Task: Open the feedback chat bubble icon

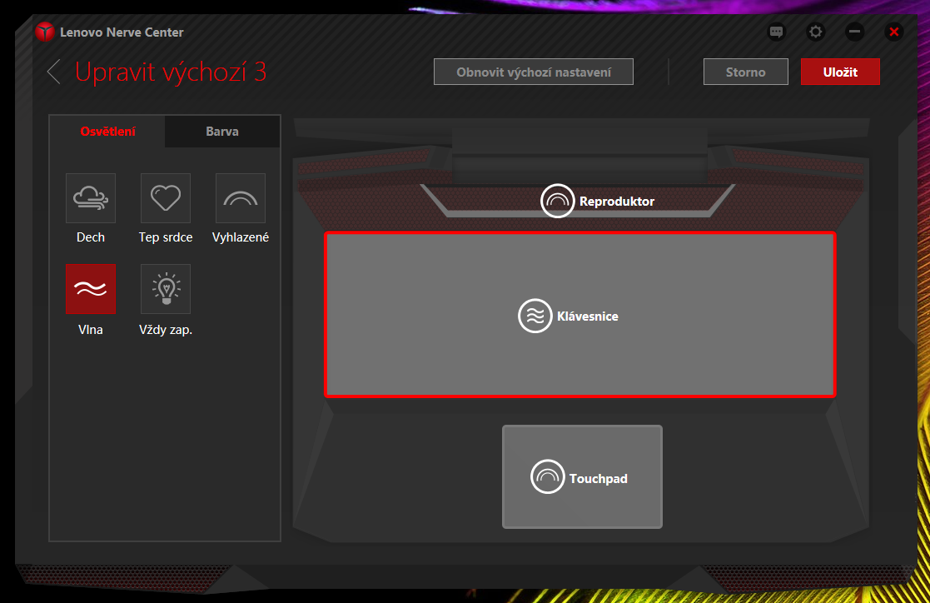Action: tap(777, 32)
